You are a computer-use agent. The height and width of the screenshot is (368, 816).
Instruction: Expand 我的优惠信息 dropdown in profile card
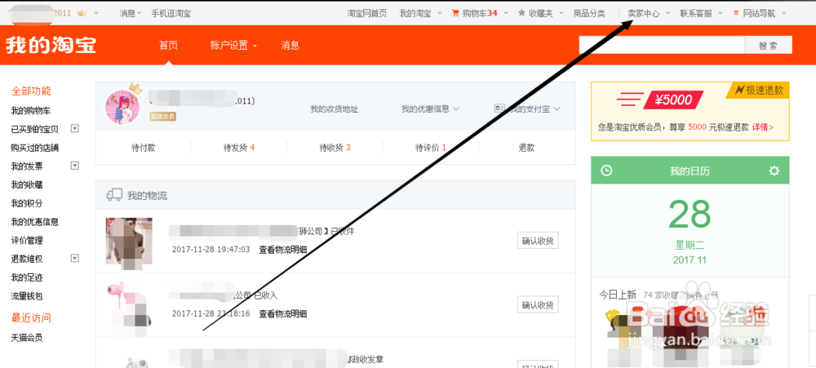(x=456, y=109)
